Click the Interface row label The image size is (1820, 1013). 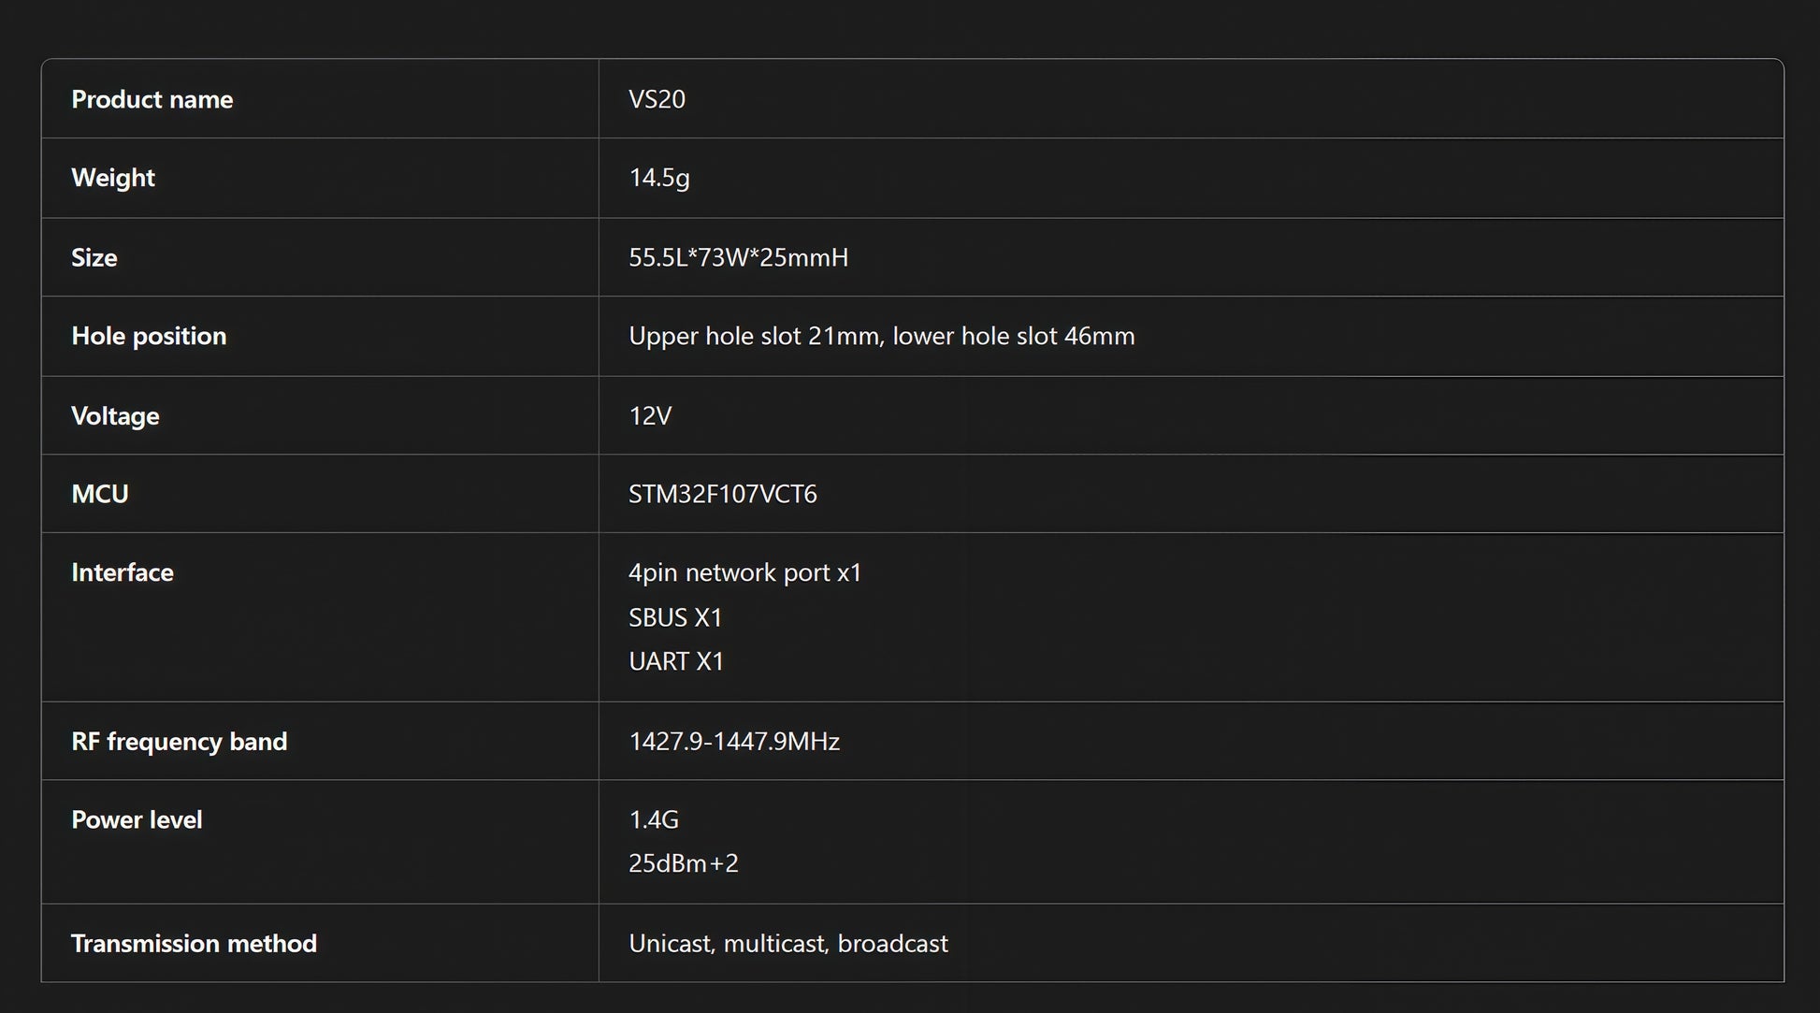[x=123, y=572]
